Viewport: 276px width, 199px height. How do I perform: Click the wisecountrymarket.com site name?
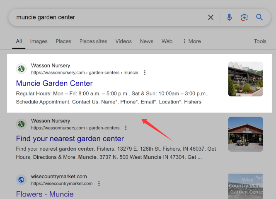(x=59, y=176)
